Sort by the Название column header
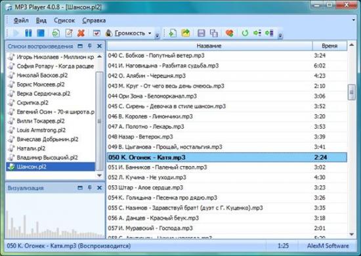Image resolution: width=361 pixels, height=256 pixels. 210,46
